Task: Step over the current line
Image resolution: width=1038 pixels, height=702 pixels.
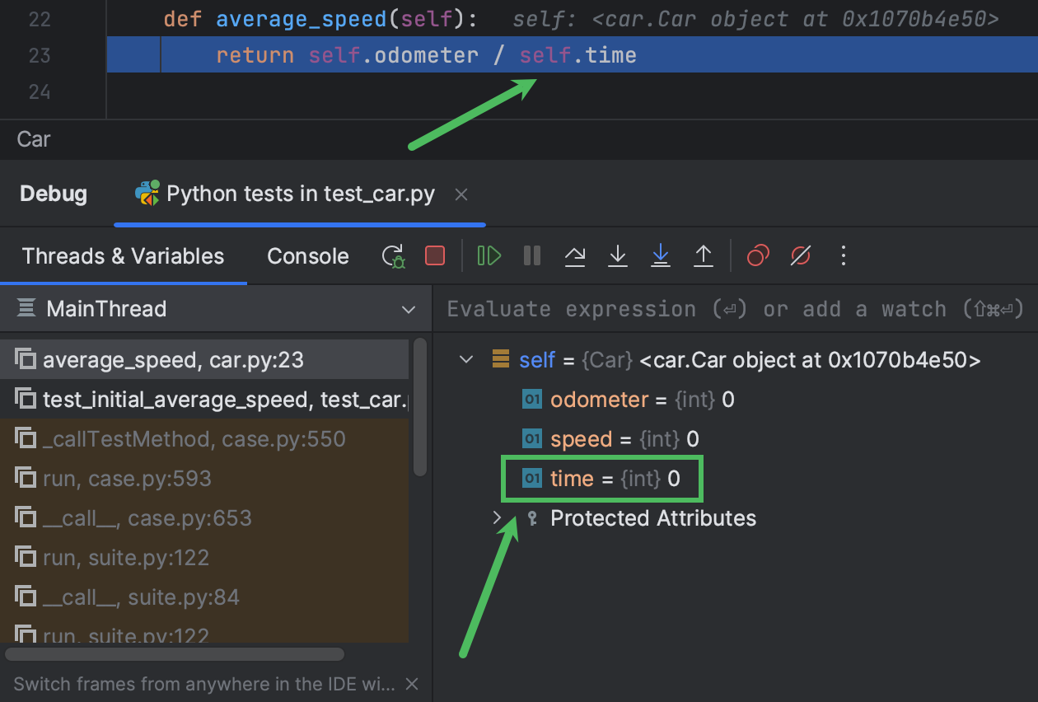Action: pyautogui.click(x=574, y=255)
